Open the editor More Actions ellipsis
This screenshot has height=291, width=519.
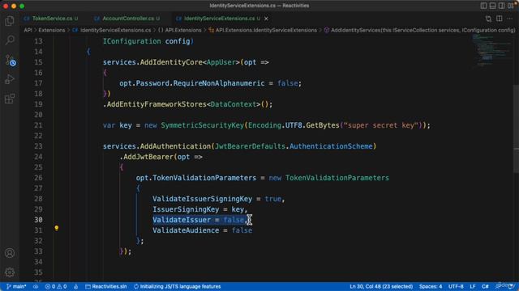pos(510,19)
